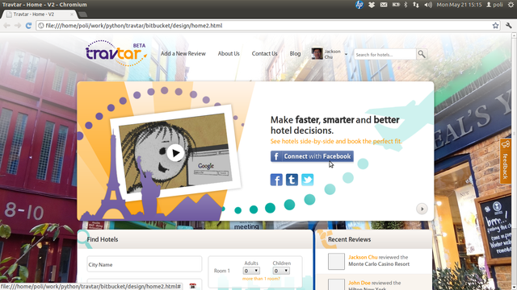The image size is (517, 290).
Task: Click Connect with Facebook button
Action: [x=312, y=156]
